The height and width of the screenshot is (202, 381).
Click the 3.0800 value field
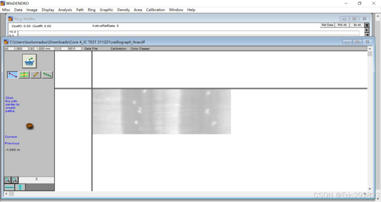pyautogui.click(x=18, y=49)
